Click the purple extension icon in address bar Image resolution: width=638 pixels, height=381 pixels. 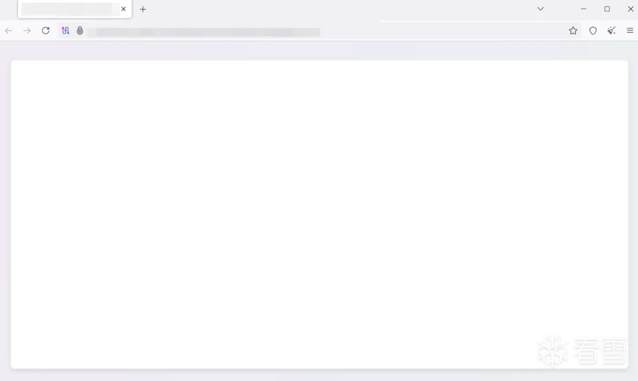coord(65,31)
